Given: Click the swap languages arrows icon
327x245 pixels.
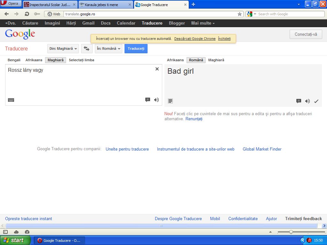Looking at the screenshot, I should pos(87,49).
